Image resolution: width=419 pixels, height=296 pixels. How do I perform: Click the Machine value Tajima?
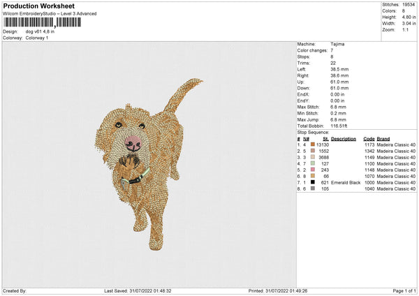(337, 43)
